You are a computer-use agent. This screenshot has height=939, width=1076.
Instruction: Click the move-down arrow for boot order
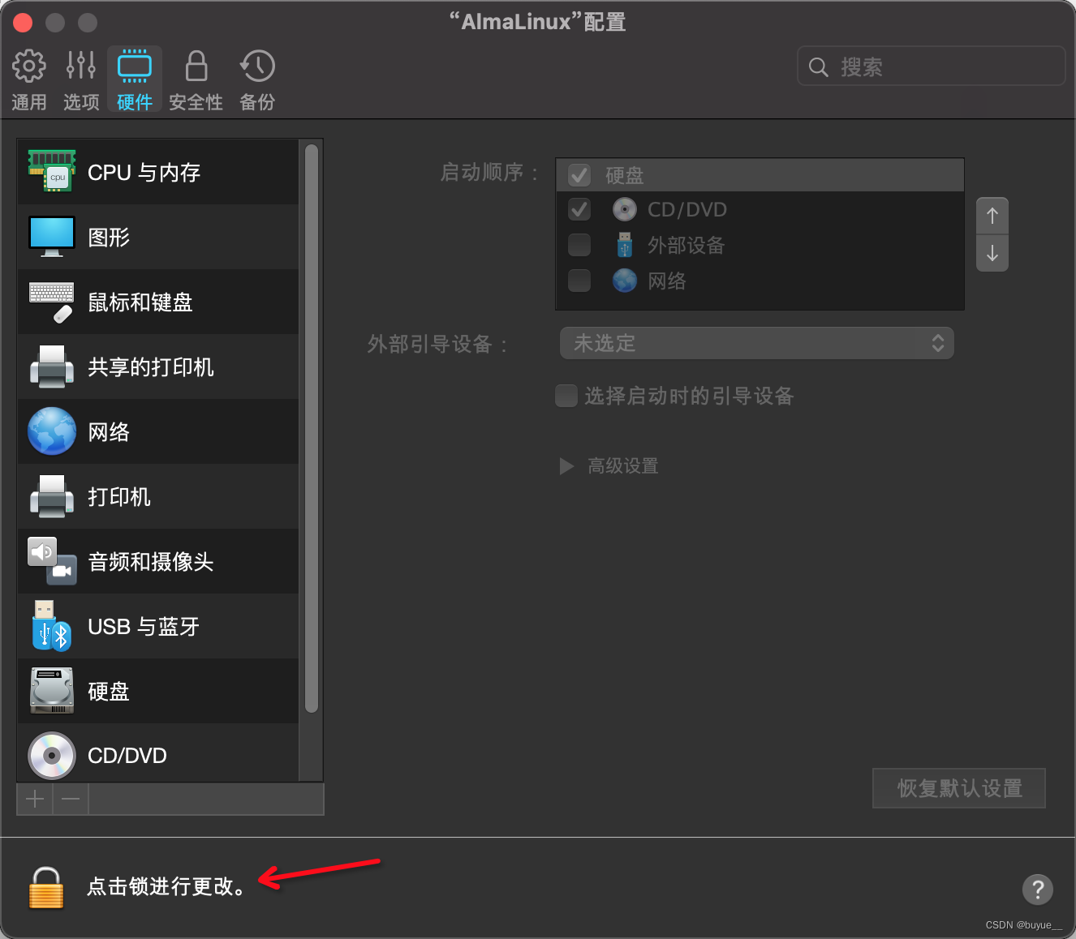[992, 254]
